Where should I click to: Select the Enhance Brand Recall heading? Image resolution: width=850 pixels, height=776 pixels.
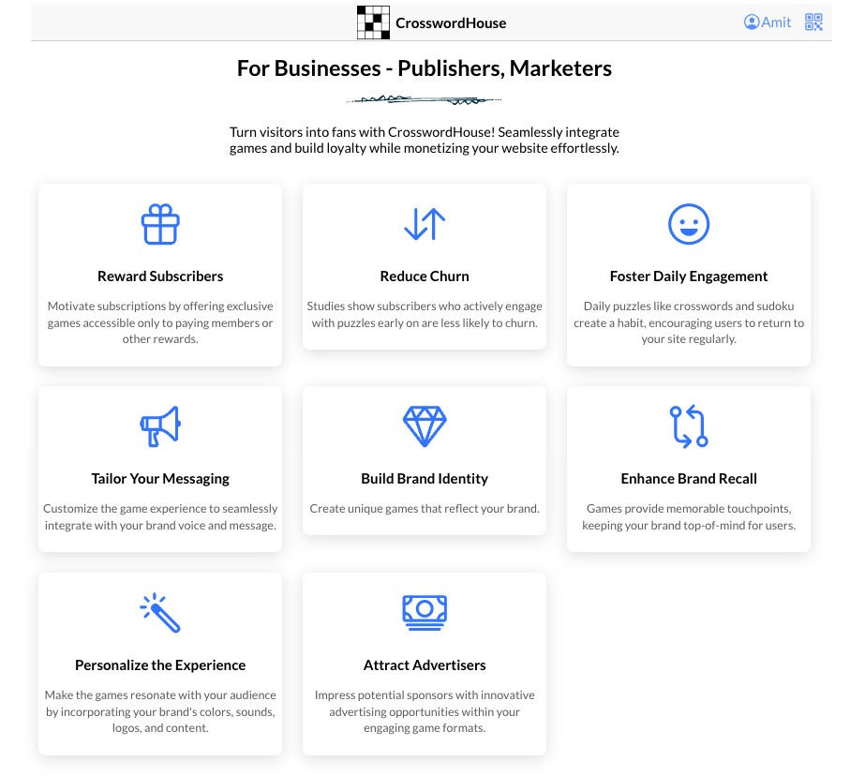(x=689, y=478)
